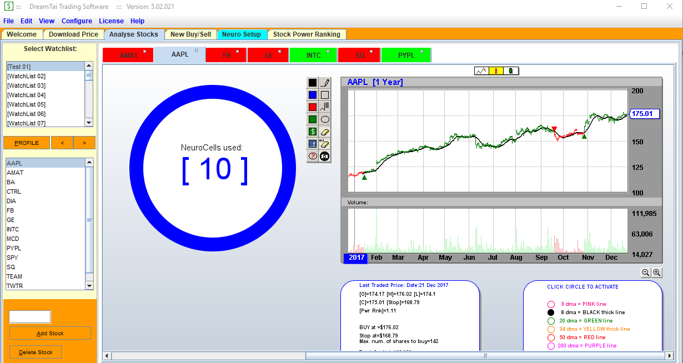Switch to the Welcome tab
This screenshot has height=363, width=683.
coord(22,34)
